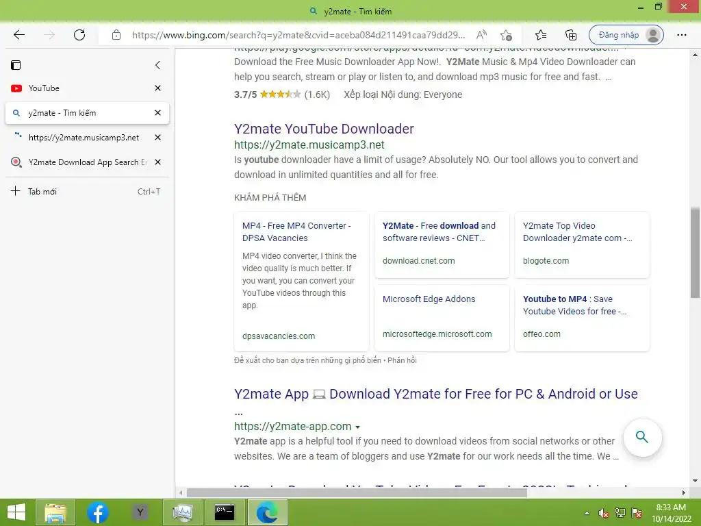Open Read aloud in address bar

[x=481, y=35]
